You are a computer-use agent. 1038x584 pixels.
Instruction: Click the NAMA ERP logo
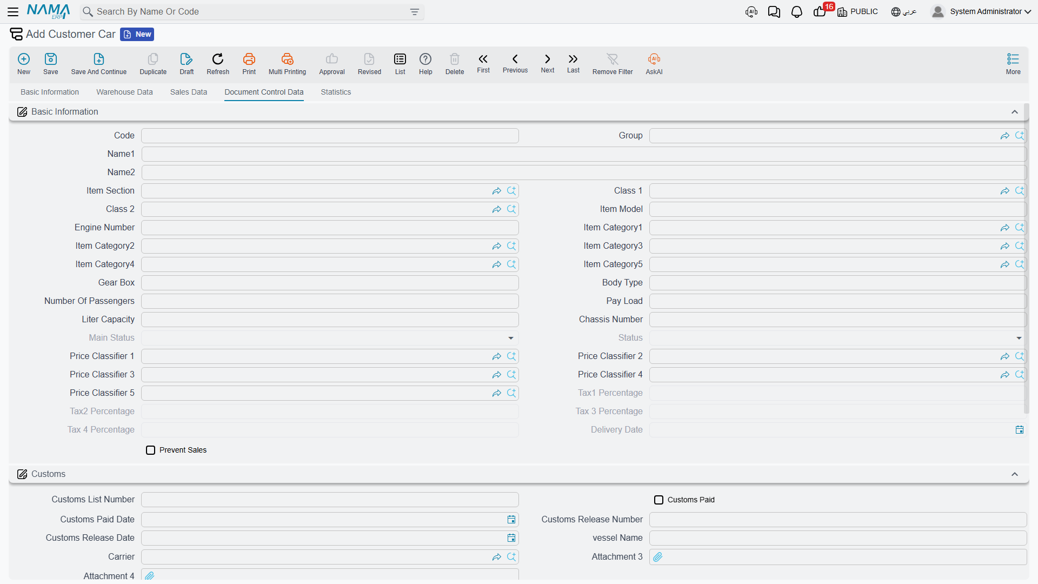(48, 11)
